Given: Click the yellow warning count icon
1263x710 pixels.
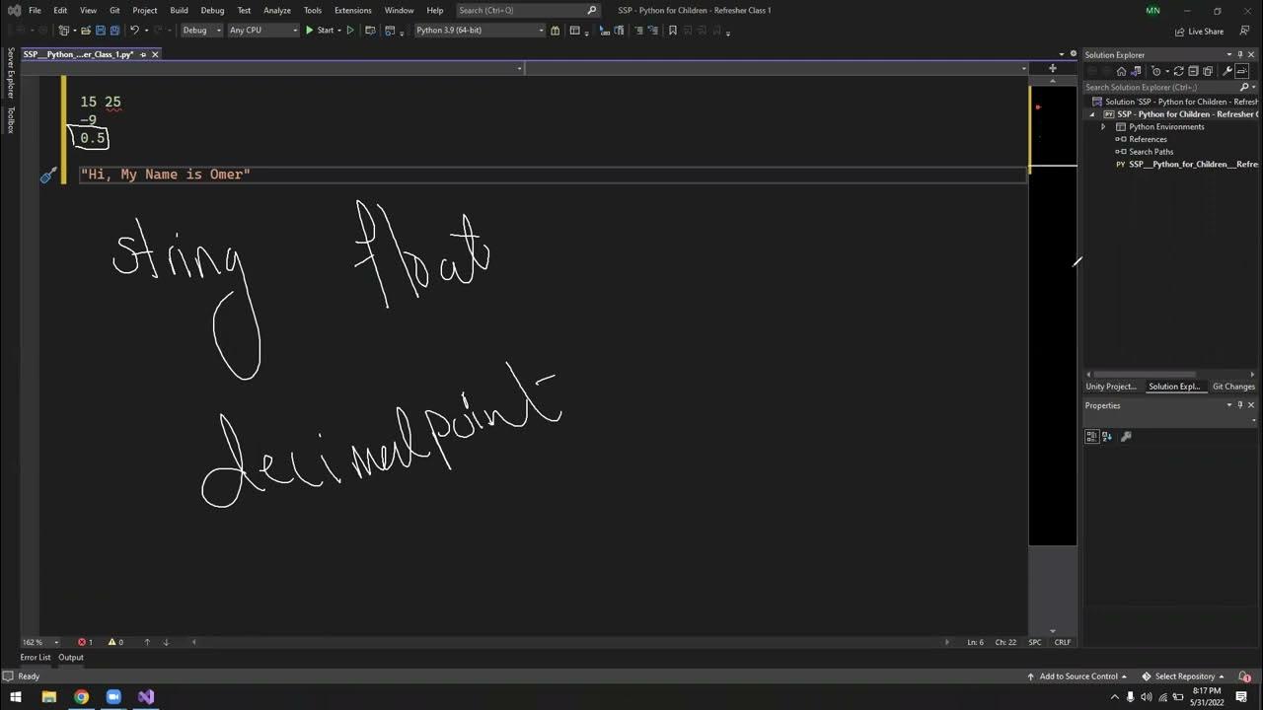Looking at the screenshot, I should point(111,642).
